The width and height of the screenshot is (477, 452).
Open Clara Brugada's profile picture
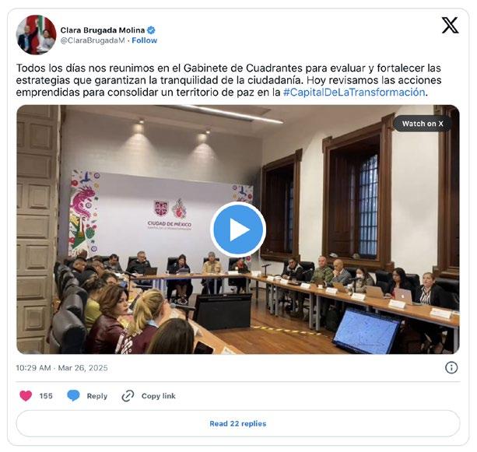point(36,35)
